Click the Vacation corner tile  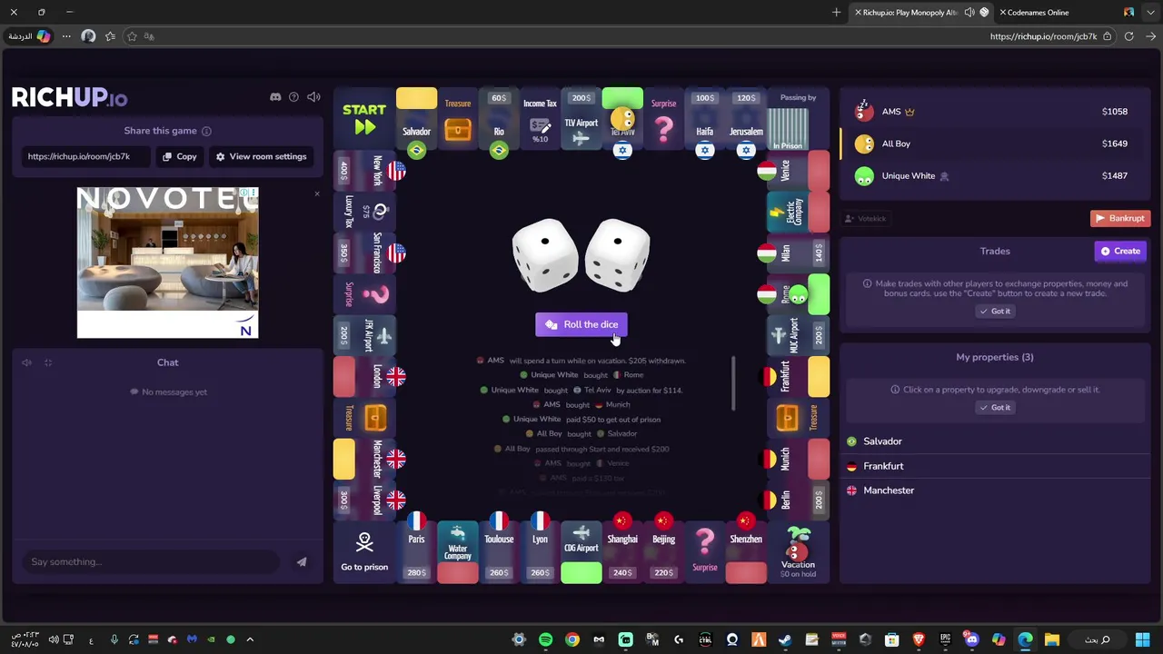[798, 552]
